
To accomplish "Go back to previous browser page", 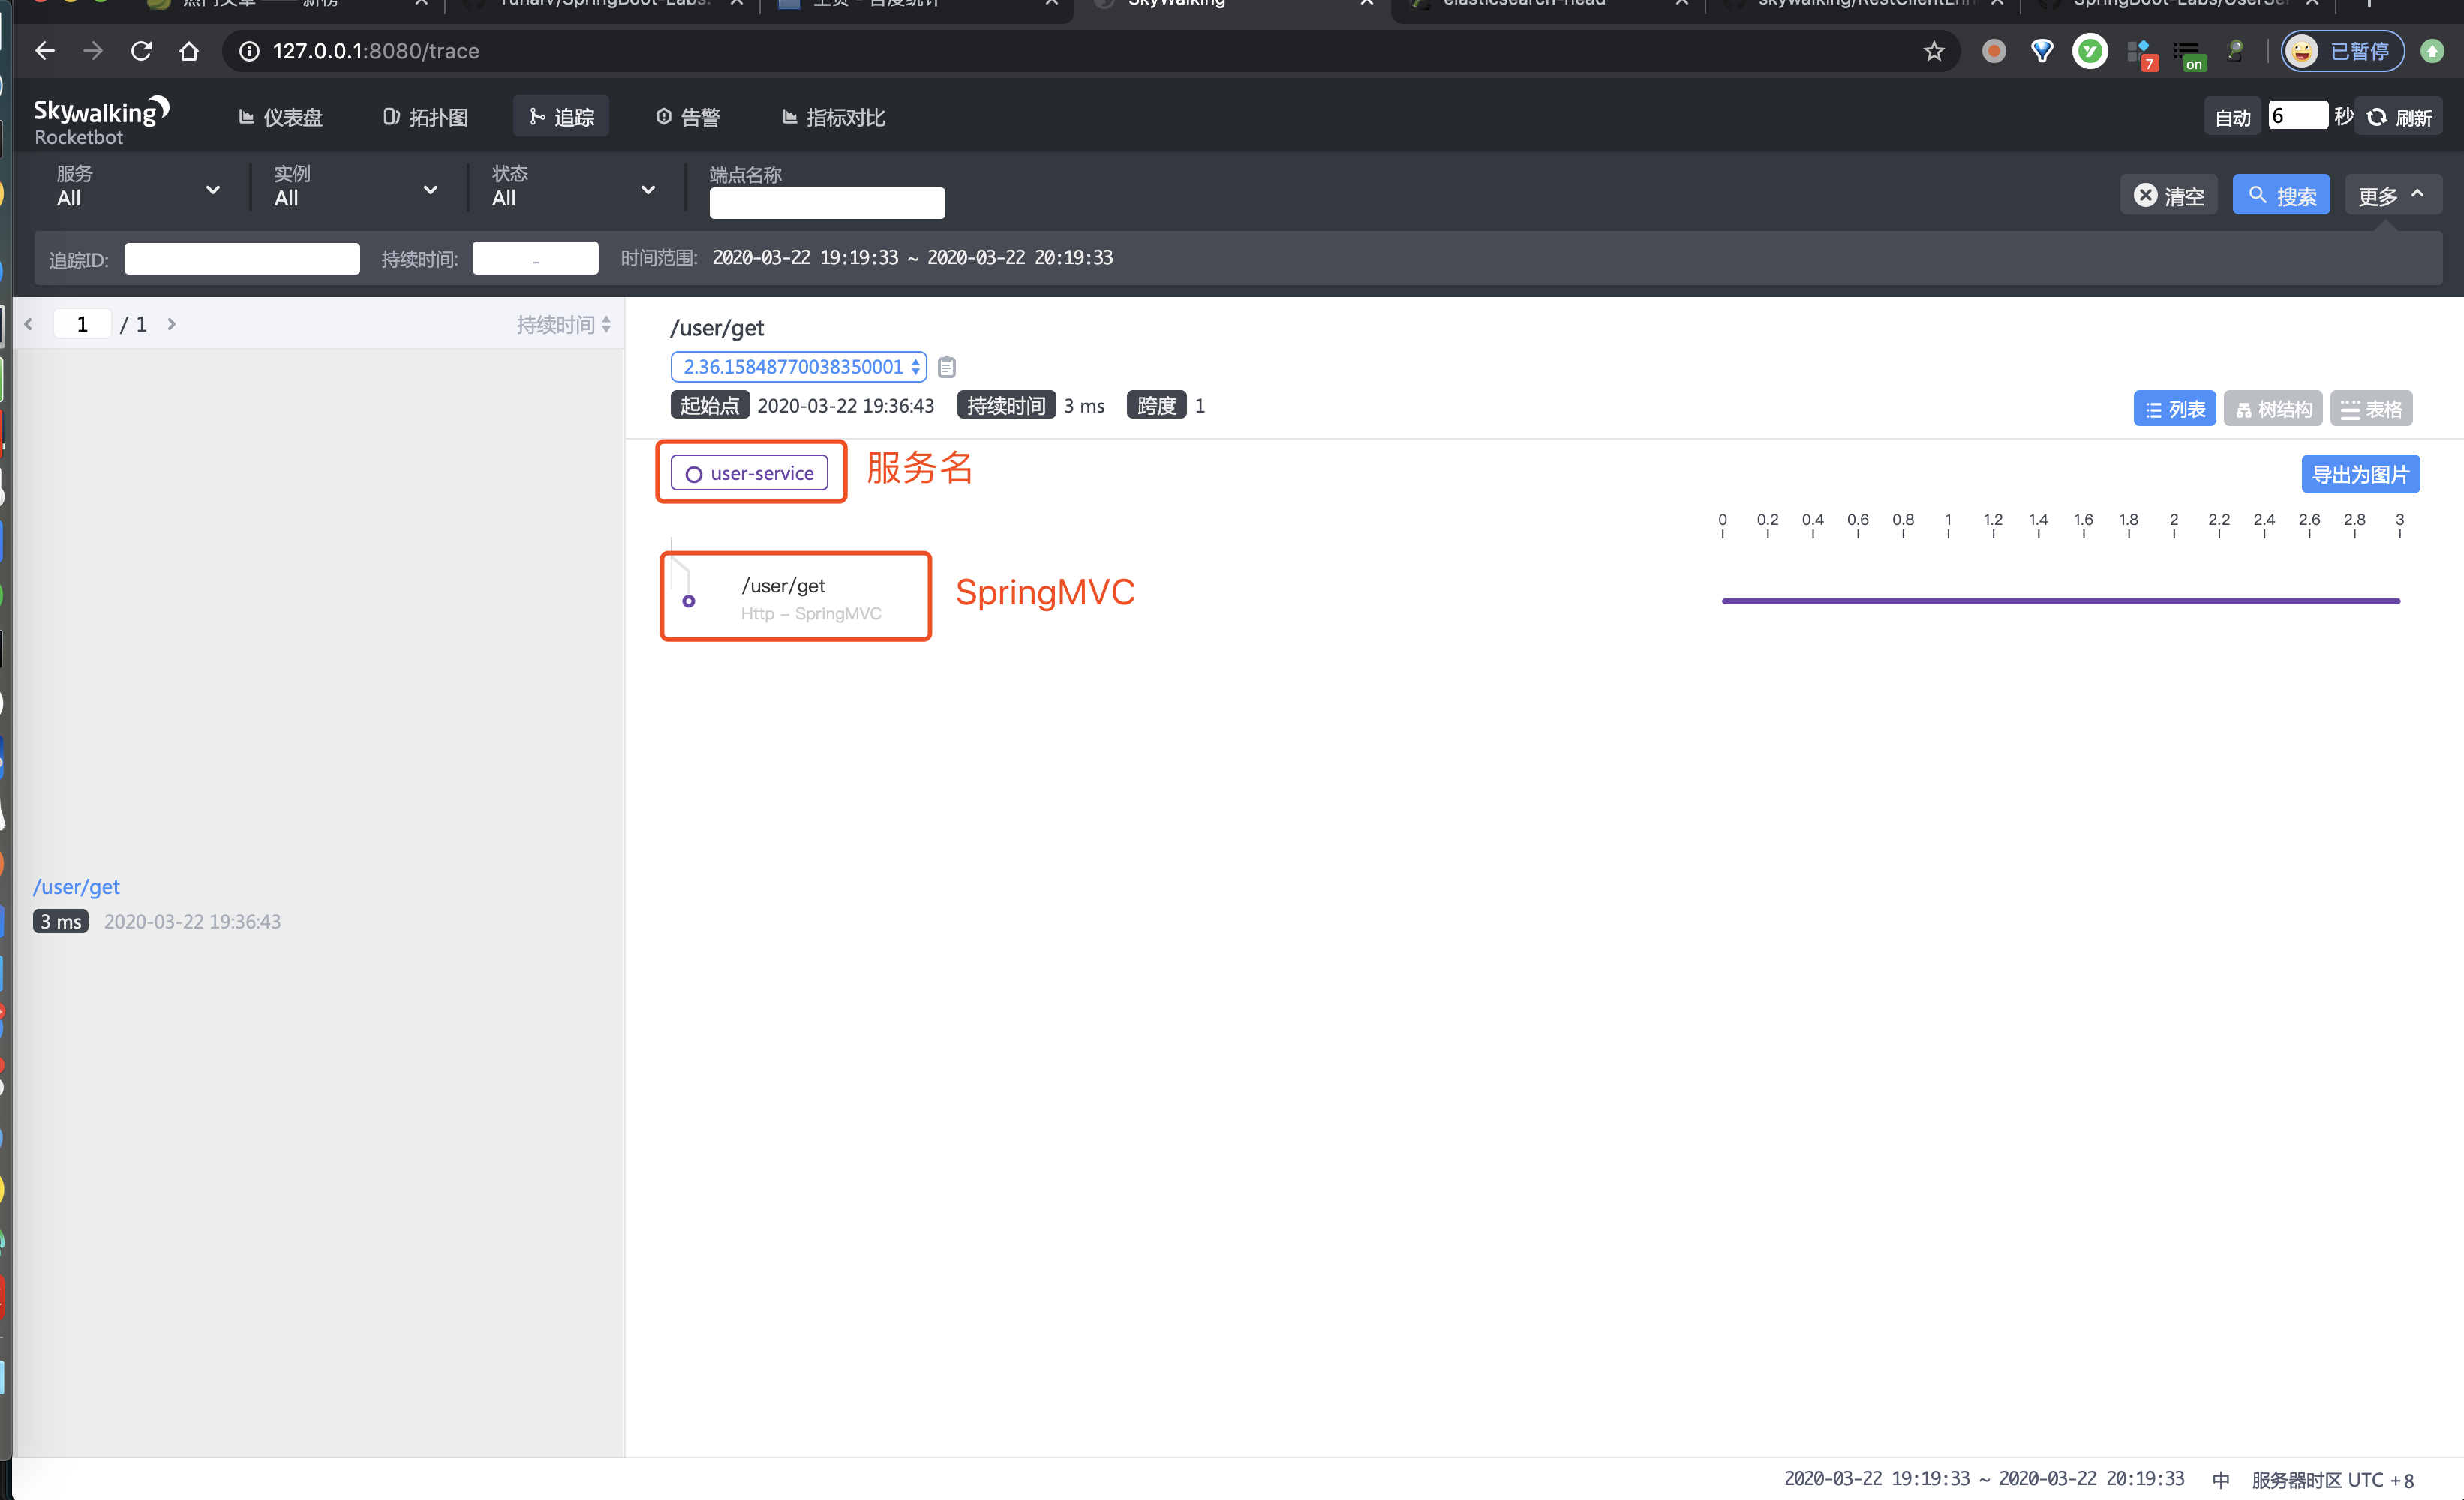I will 44,51.
